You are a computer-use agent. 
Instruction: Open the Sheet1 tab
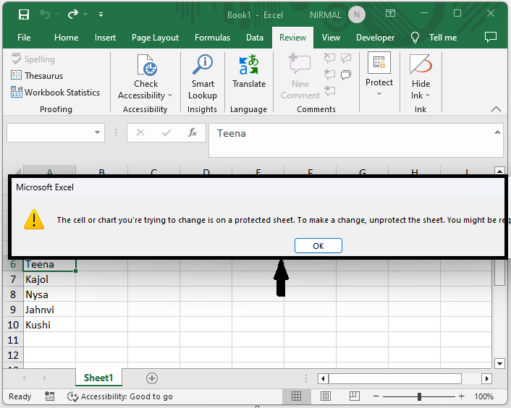[x=98, y=378]
